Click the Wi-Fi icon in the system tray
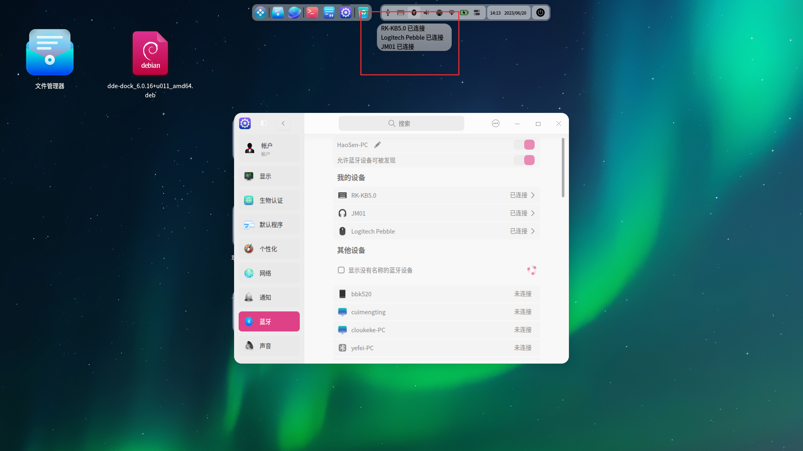This screenshot has height=451, width=803. click(452, 13)
